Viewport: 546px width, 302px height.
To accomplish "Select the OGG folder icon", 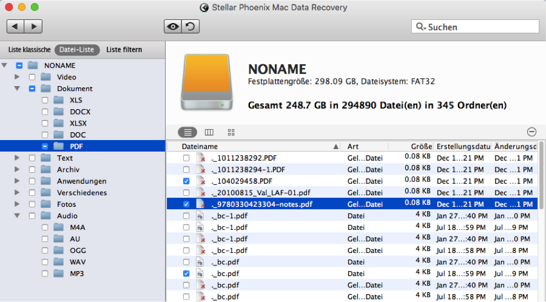I will click(58, 250).
